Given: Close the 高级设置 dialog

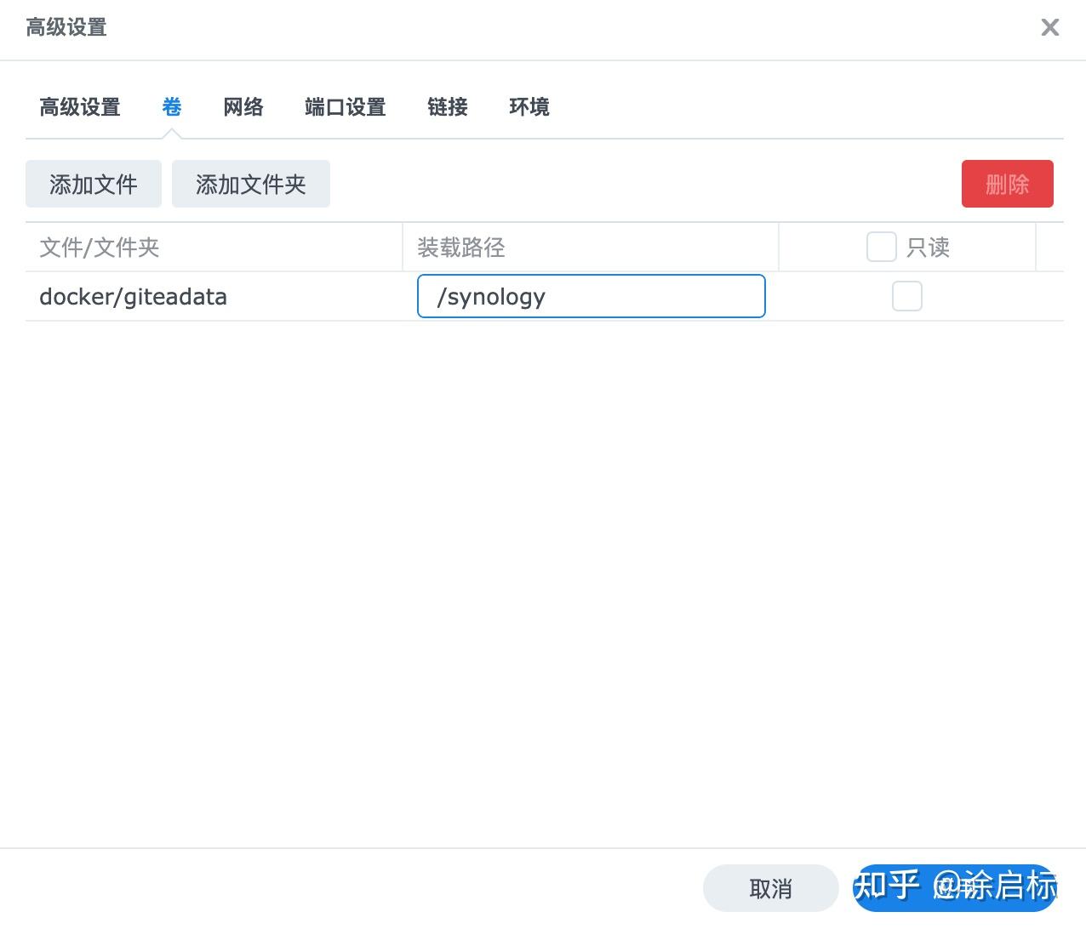Looking at the screenshot, I should [x=1049, y=27].
